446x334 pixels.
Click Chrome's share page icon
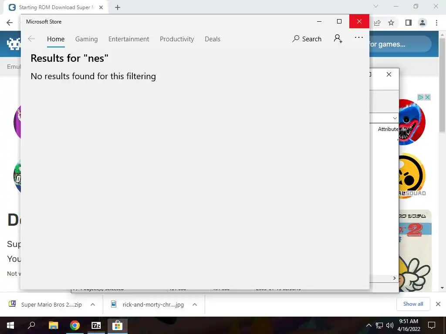pos(377,23)
